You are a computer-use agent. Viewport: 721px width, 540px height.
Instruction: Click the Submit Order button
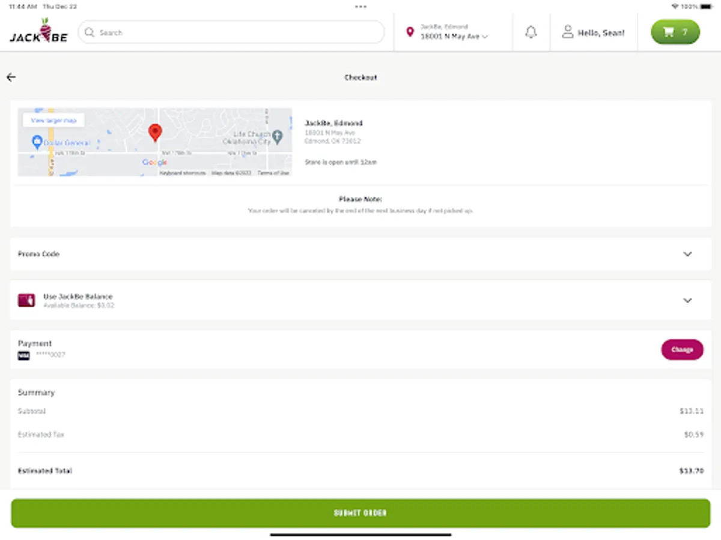click(x=360, y=513)
